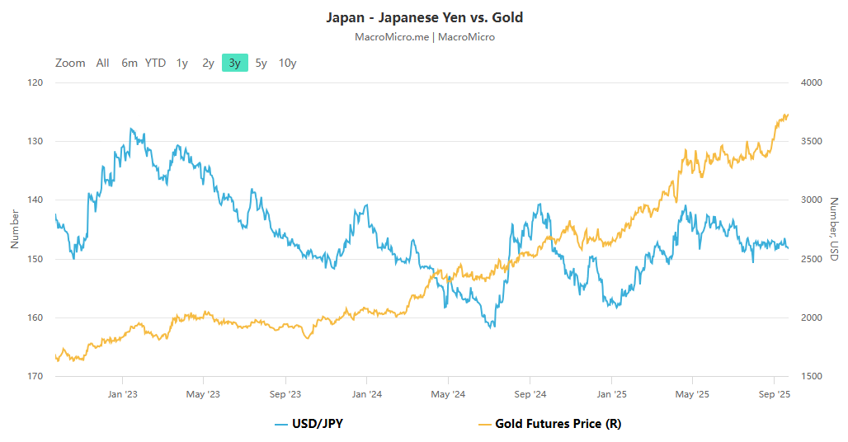Open the MacroMicro.me | MacroMicro subtitle link
The height and width of the screenshot is (442, 848).
pos(424,36)
